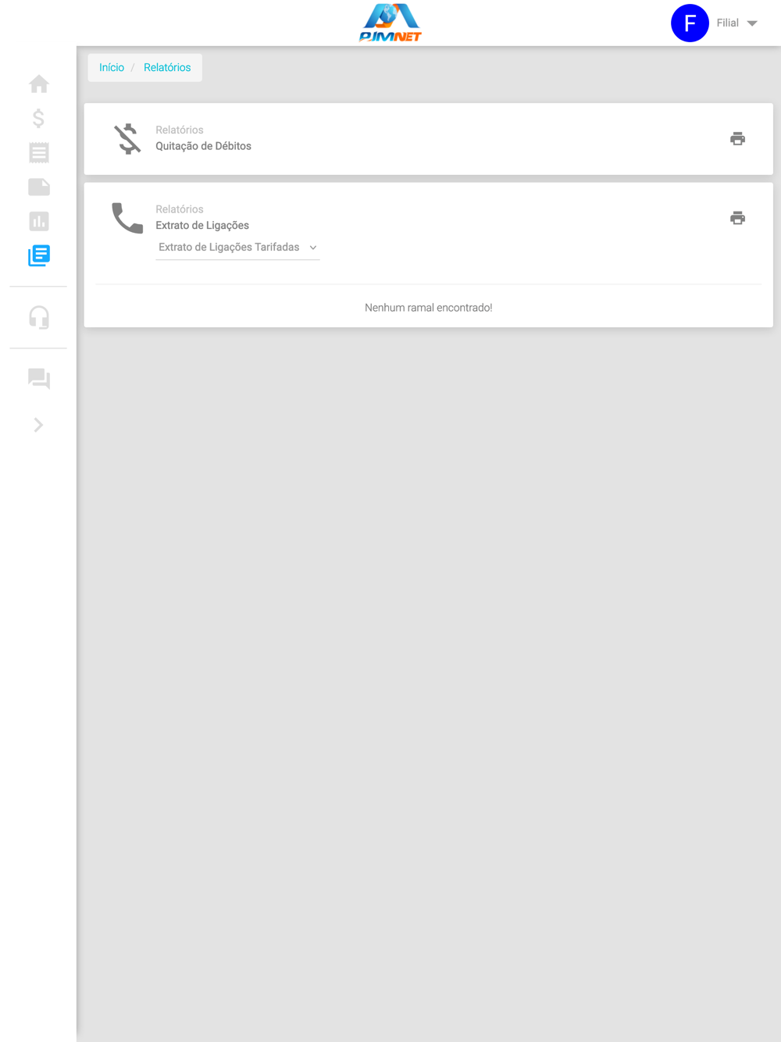781x1042 pixels.
Task: Open the bar chart sidebar icon
Action: 39,221
